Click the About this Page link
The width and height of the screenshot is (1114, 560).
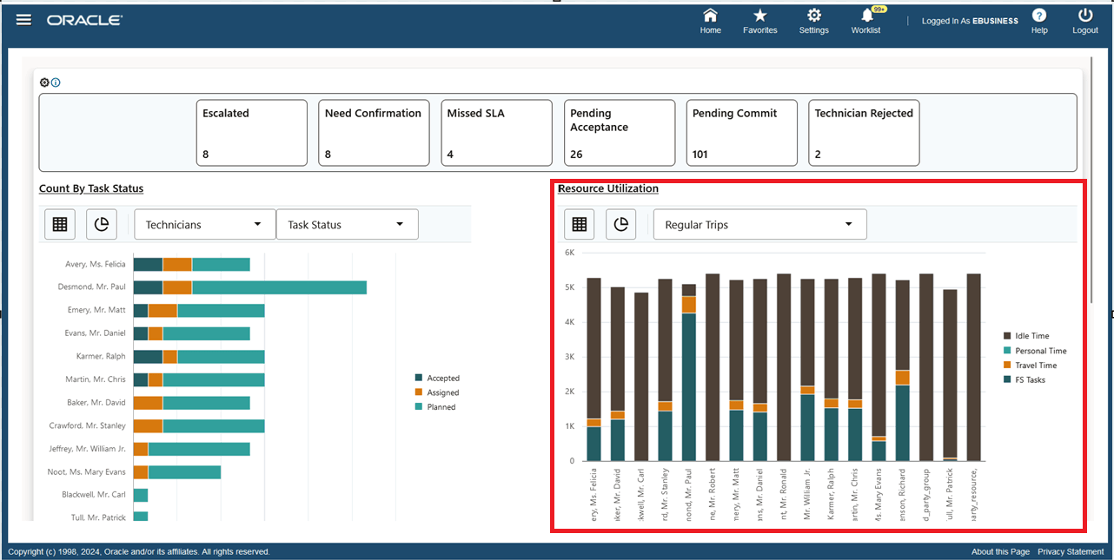[x=1000, y=551]
